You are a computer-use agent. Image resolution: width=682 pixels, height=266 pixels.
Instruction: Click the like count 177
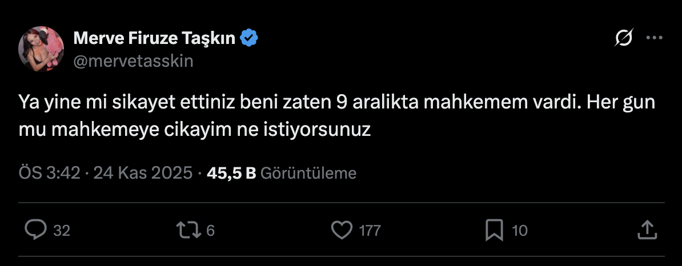(x=370, y=231)
